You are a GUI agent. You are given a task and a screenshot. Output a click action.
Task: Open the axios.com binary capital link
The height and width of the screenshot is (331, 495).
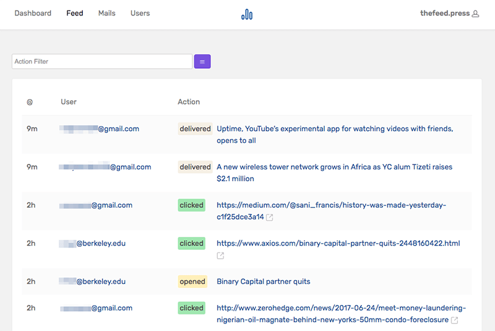pyautogui.click(x=338, y=243)
